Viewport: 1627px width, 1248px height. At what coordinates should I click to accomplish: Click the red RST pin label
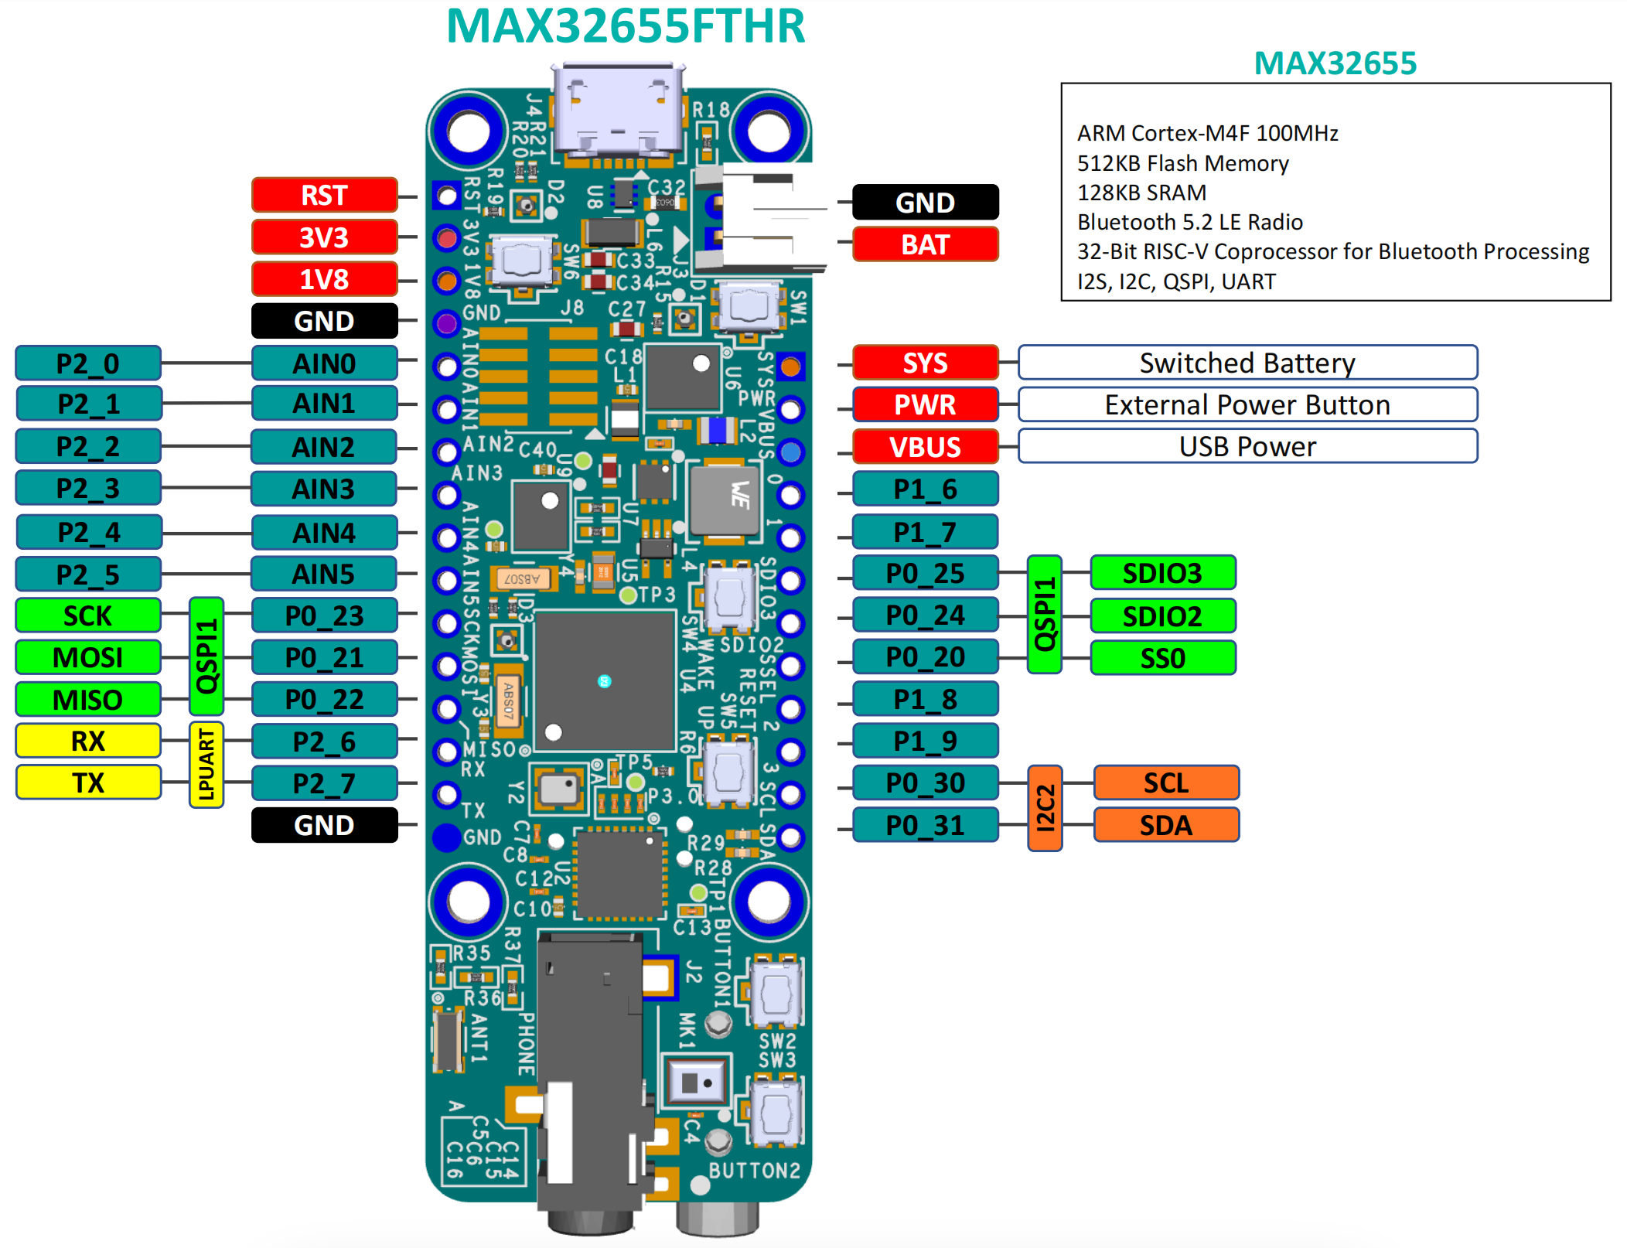click(x=324, y=195)
